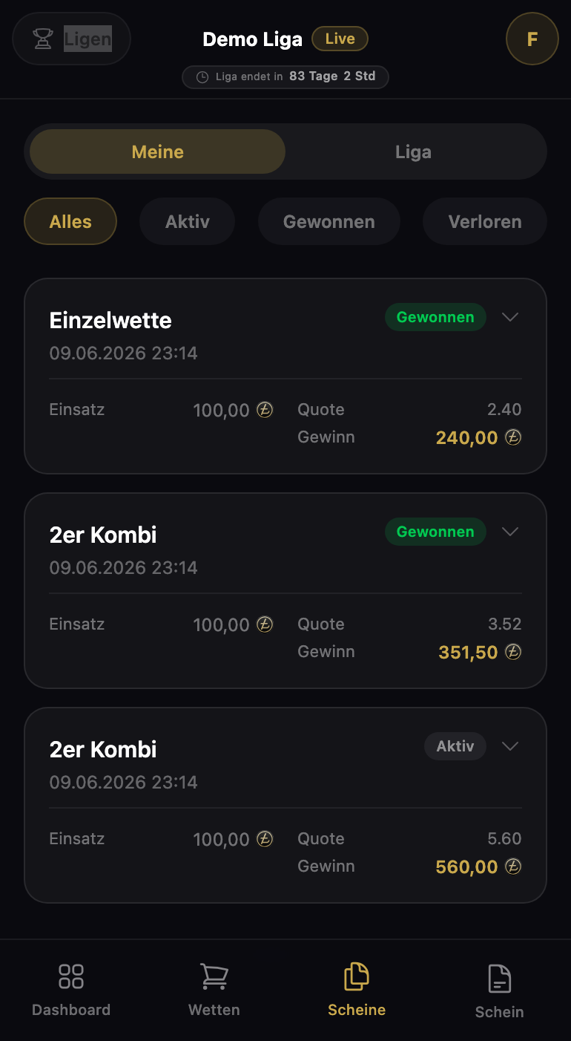
Task: Click coin icon beside 560,00 Gewinn
Action: point(513,867)
